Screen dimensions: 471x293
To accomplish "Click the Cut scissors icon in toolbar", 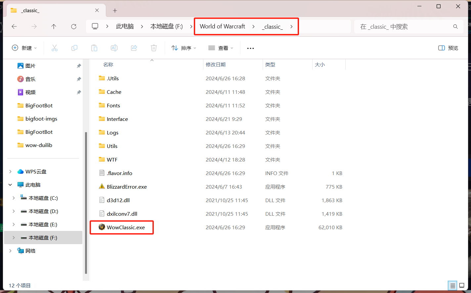I will tap(55, 48).
